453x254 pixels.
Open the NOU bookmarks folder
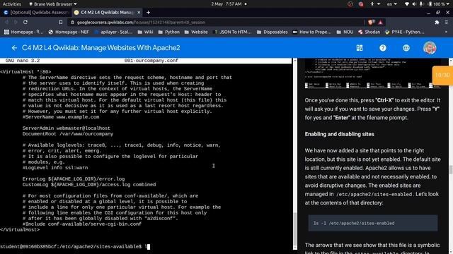pos(345,32)
